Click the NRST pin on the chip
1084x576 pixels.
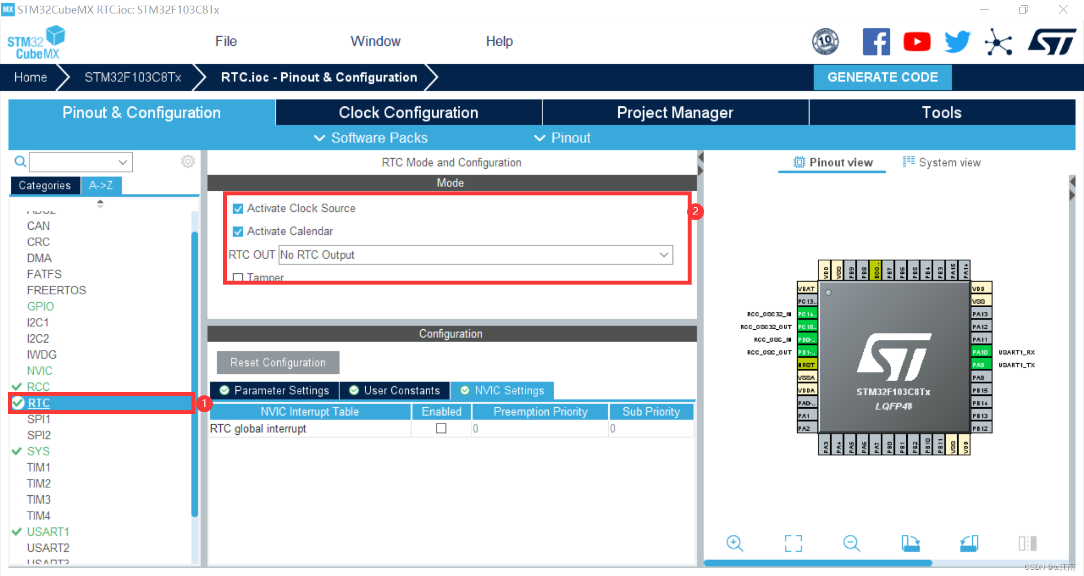[x=807, y=365]
